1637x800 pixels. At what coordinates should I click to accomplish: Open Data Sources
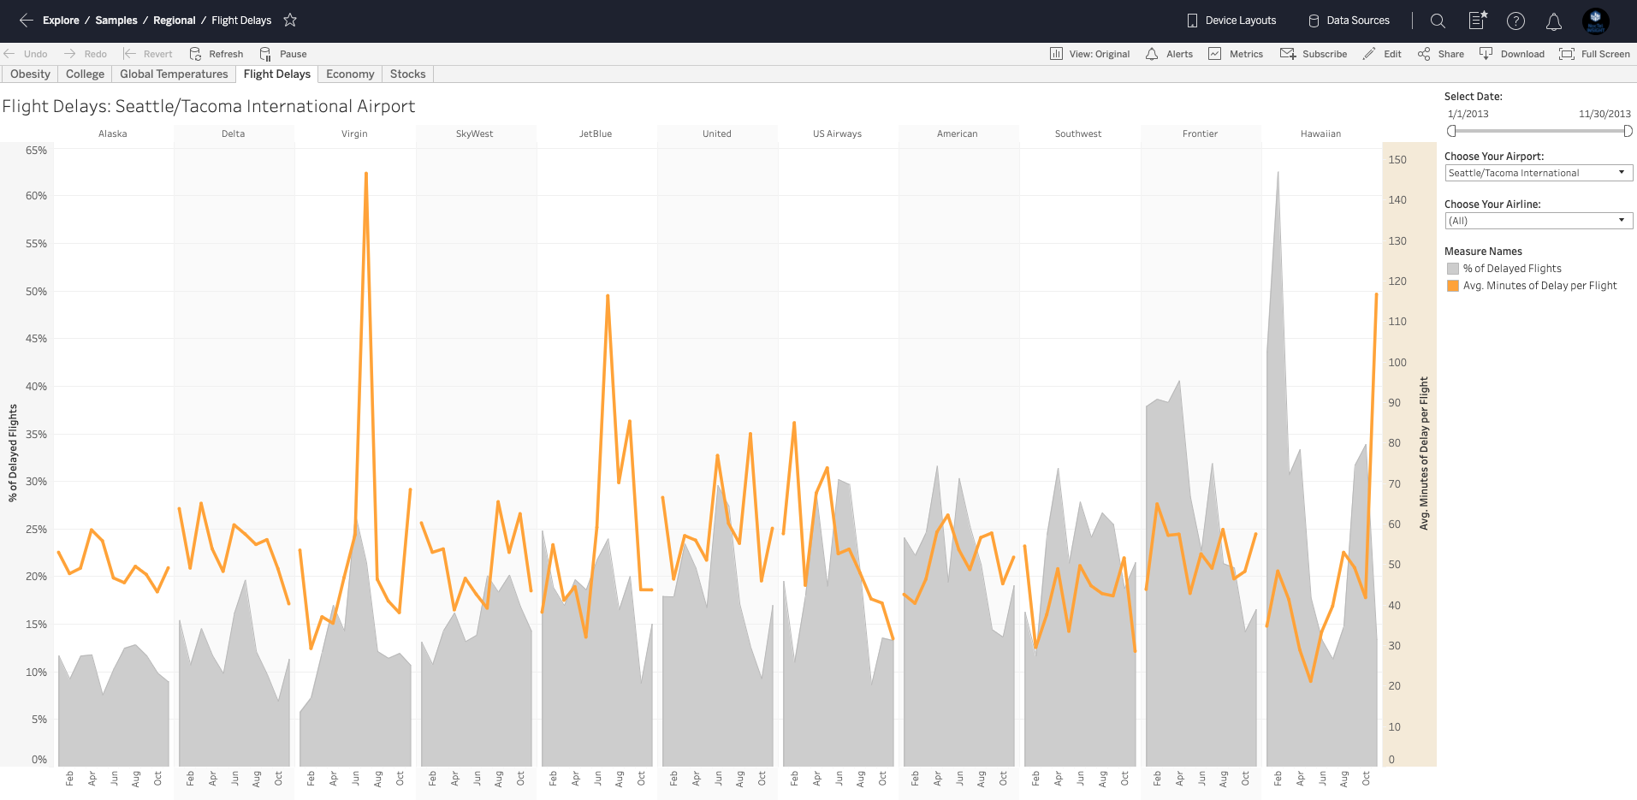click(1349, 21)
